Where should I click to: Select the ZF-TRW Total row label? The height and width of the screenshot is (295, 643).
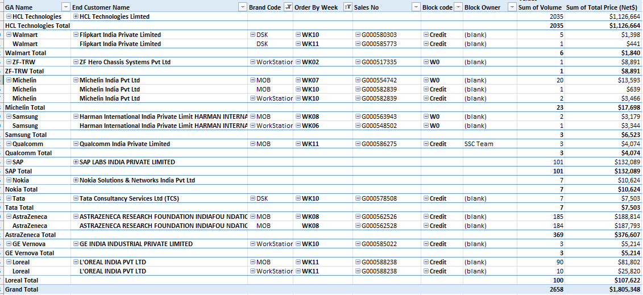pos(24,71)
